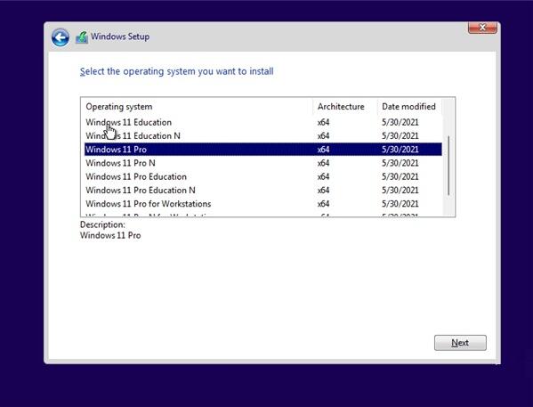Select the highlighted Windows 11 Pro row
This screenshot has height=407, width=533.
[263, 150]
